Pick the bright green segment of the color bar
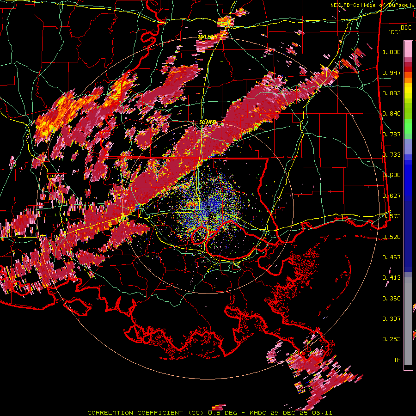 pos(408,126)
